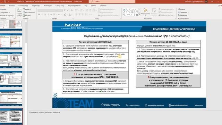Toggle italic formatting (К)

tap(42, 15)
